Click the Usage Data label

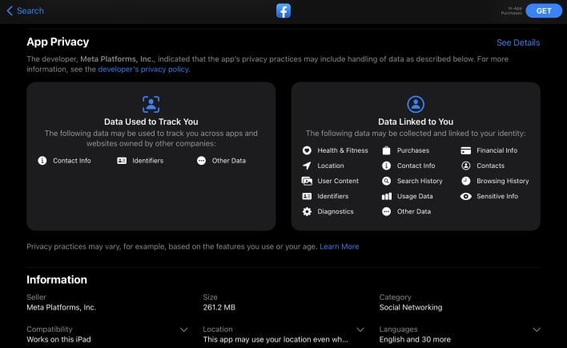coord(415,196)
